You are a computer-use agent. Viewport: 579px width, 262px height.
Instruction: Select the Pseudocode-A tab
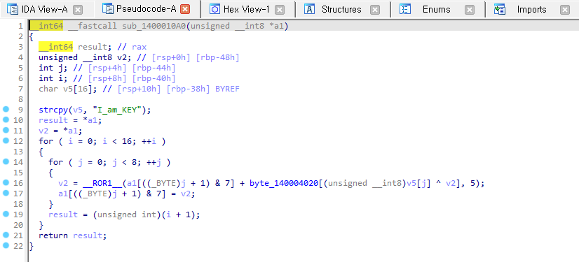coord(147,9)
